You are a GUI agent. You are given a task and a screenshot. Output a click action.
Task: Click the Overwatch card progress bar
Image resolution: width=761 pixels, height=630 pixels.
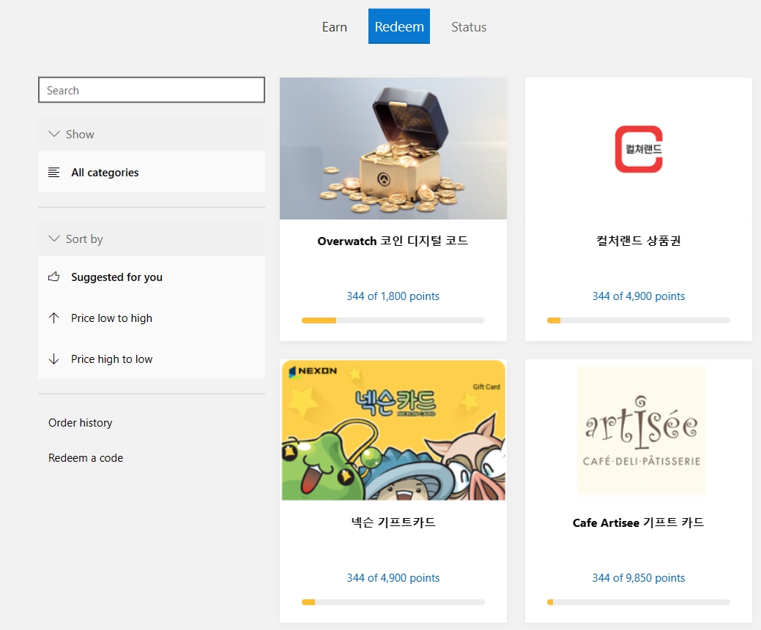pos(393,320)
